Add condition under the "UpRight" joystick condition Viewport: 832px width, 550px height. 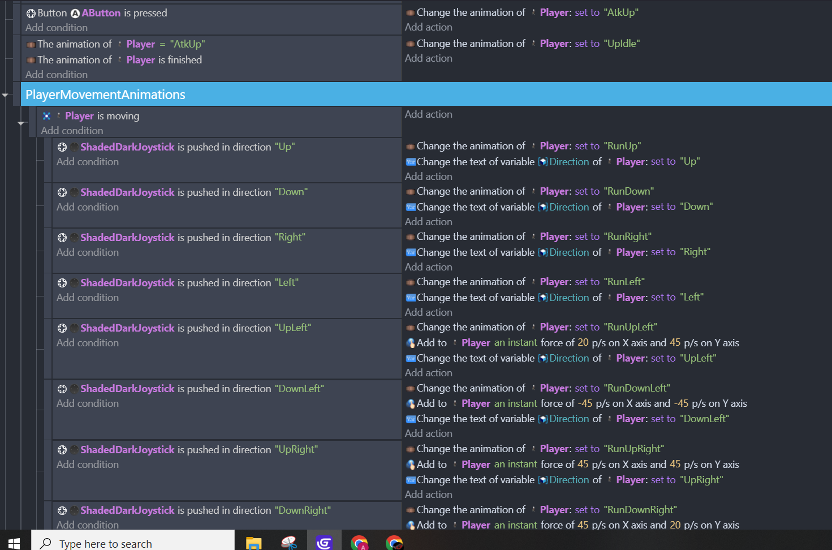point(88,465)
